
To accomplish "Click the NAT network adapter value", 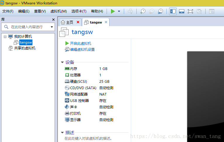I will (x=103, y=94).
